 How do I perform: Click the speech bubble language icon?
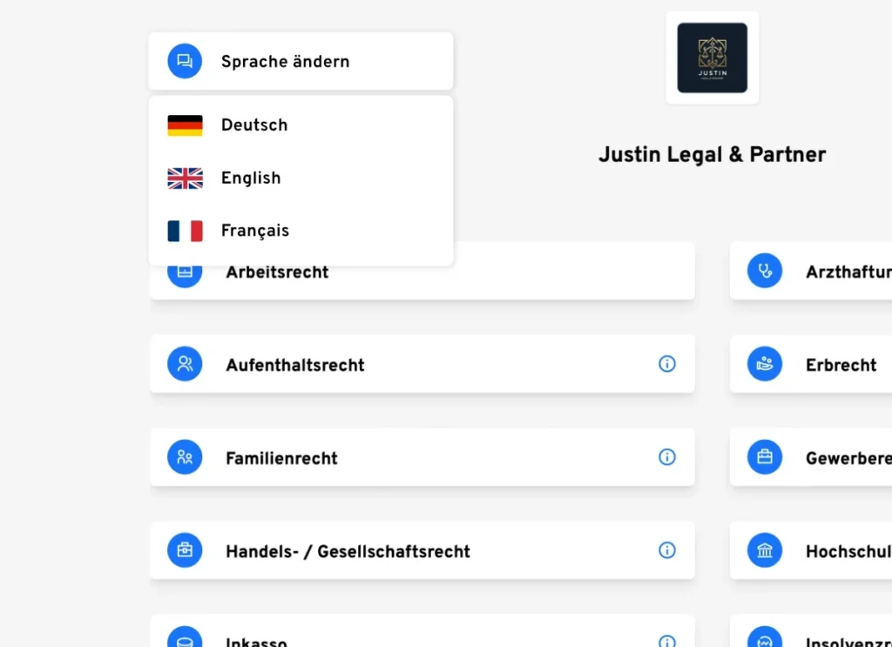pyautogui.click(x=185, y=62)
